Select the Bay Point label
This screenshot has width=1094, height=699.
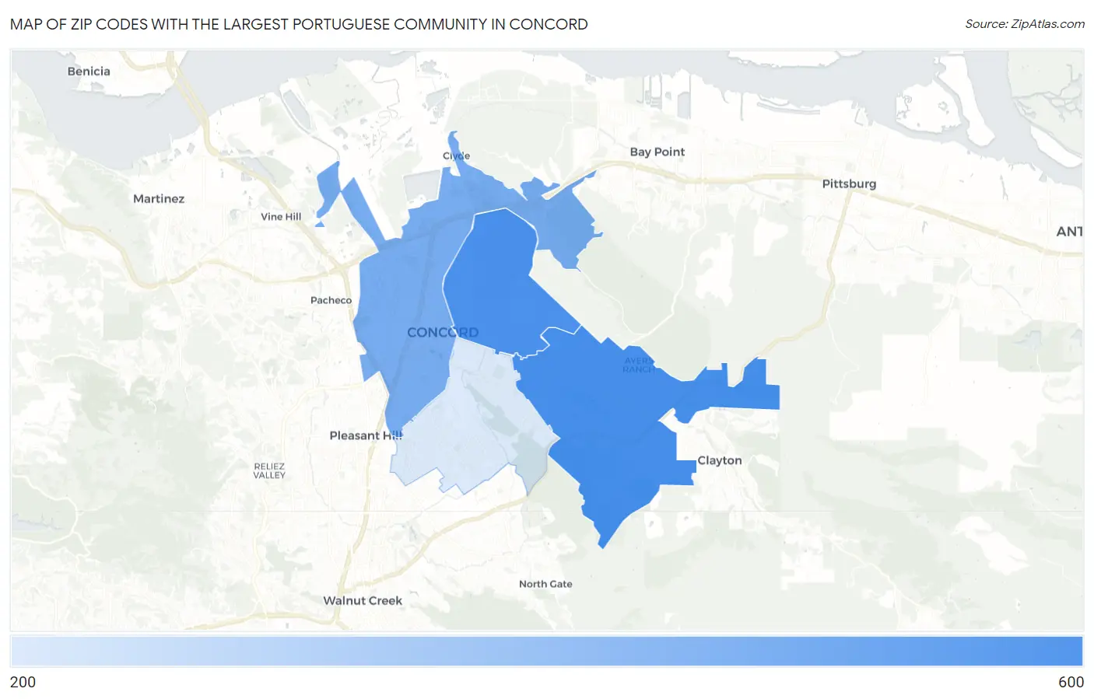657,152
